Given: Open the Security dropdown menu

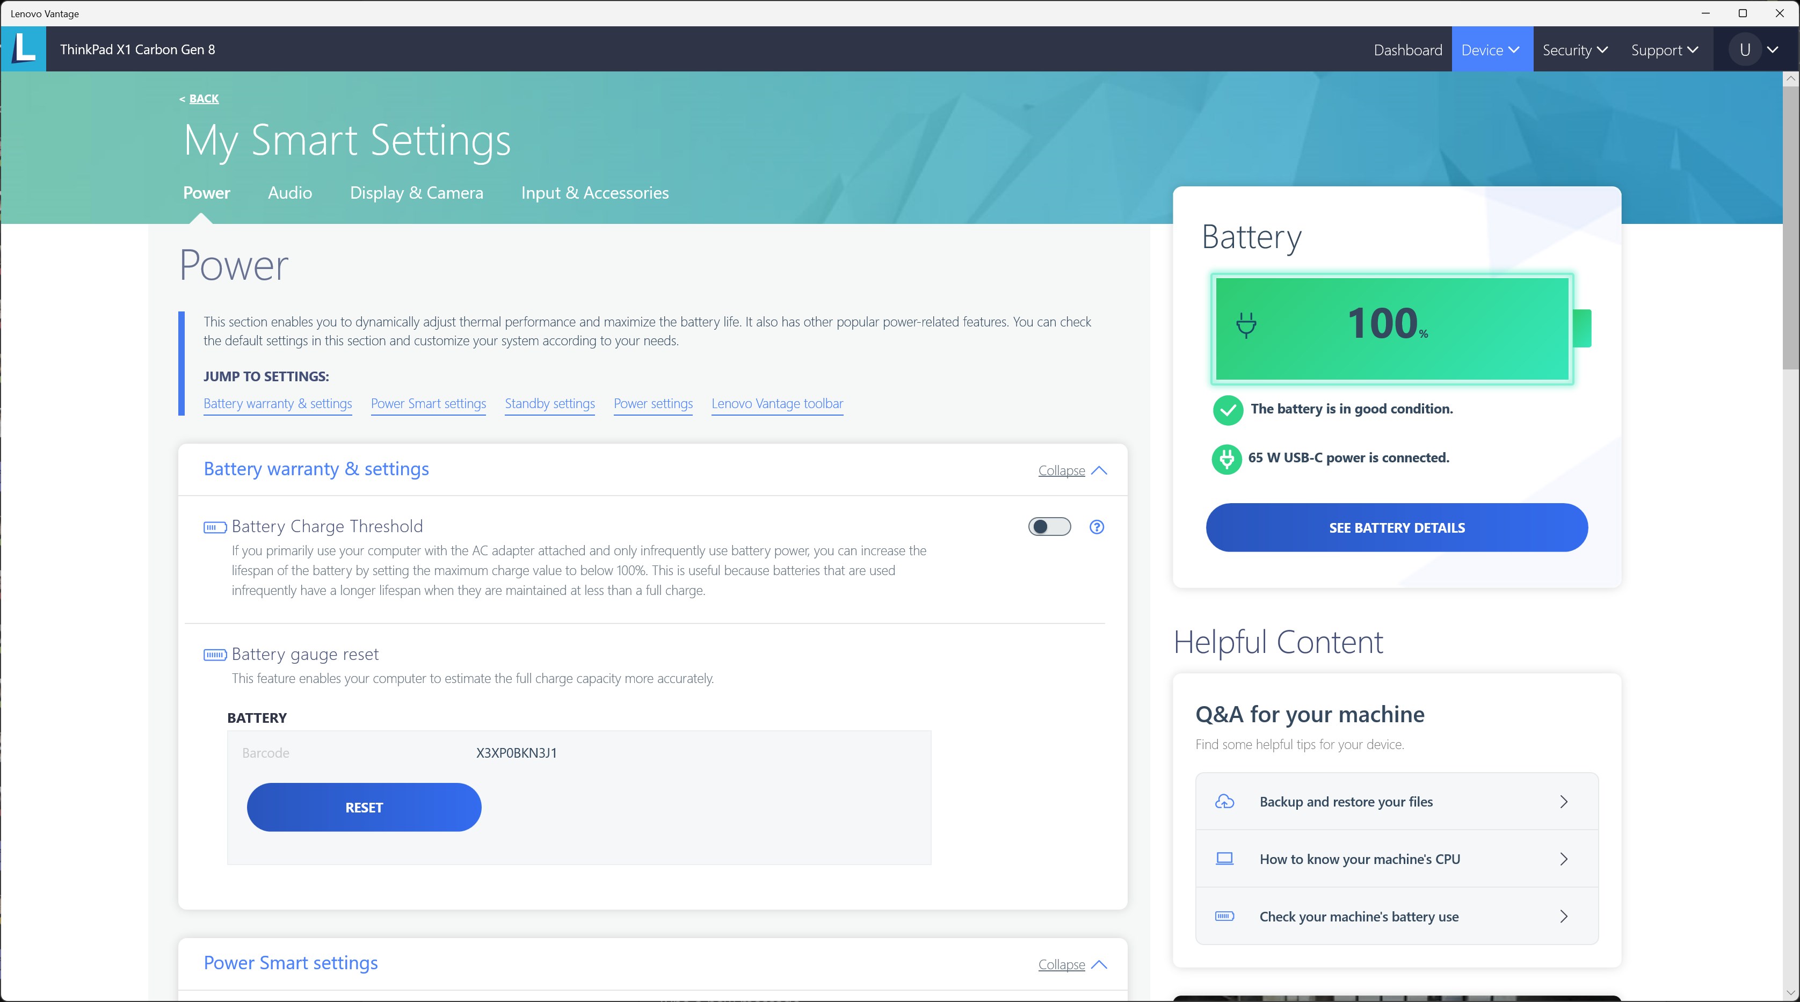Looking at the screenshot, I should (x=1574, y=49).
